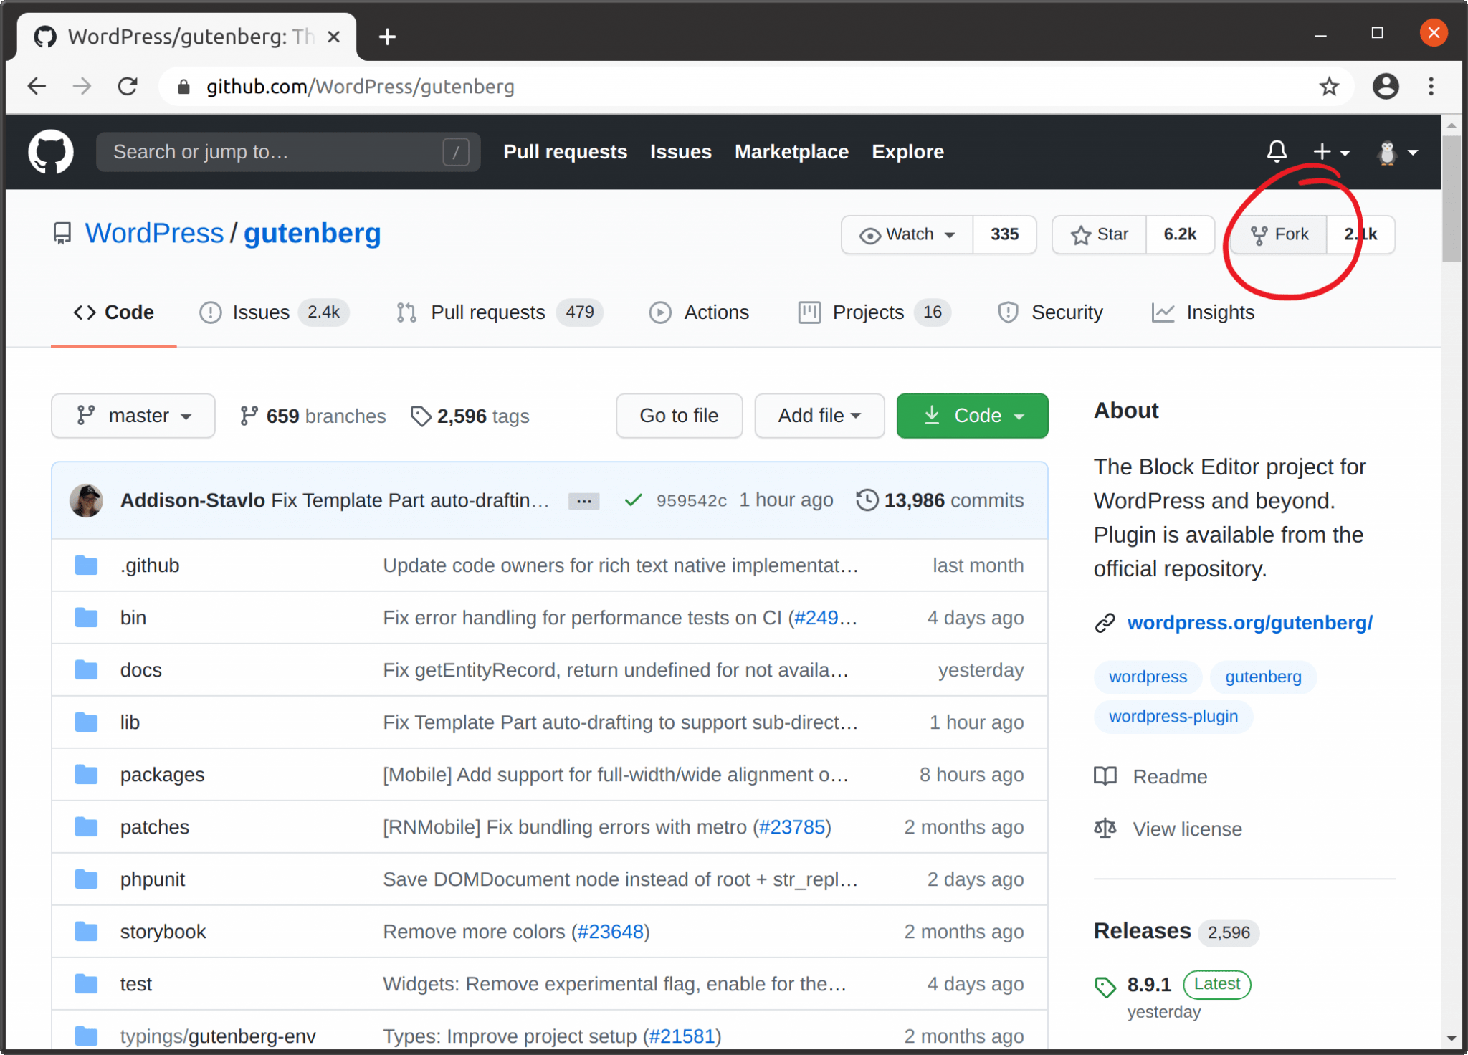Click inside the browser address bar
This screenshot has width=1468, height=1055.
[502, 86]
